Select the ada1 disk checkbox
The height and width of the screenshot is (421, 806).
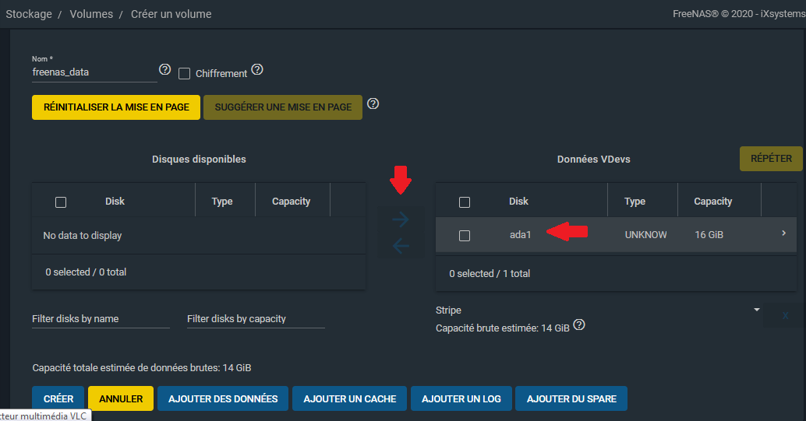[x=465, y=235]
